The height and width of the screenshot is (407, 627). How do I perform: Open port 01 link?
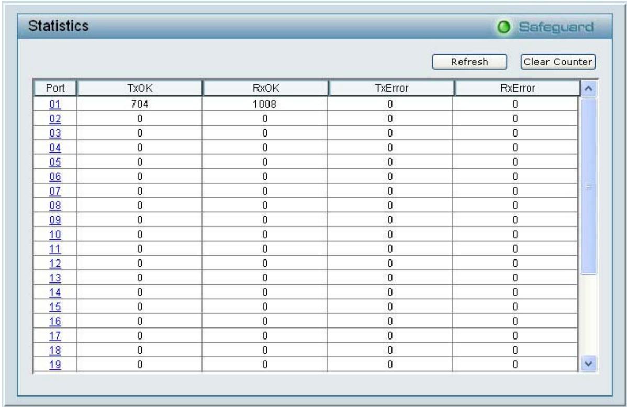[55, 104]
